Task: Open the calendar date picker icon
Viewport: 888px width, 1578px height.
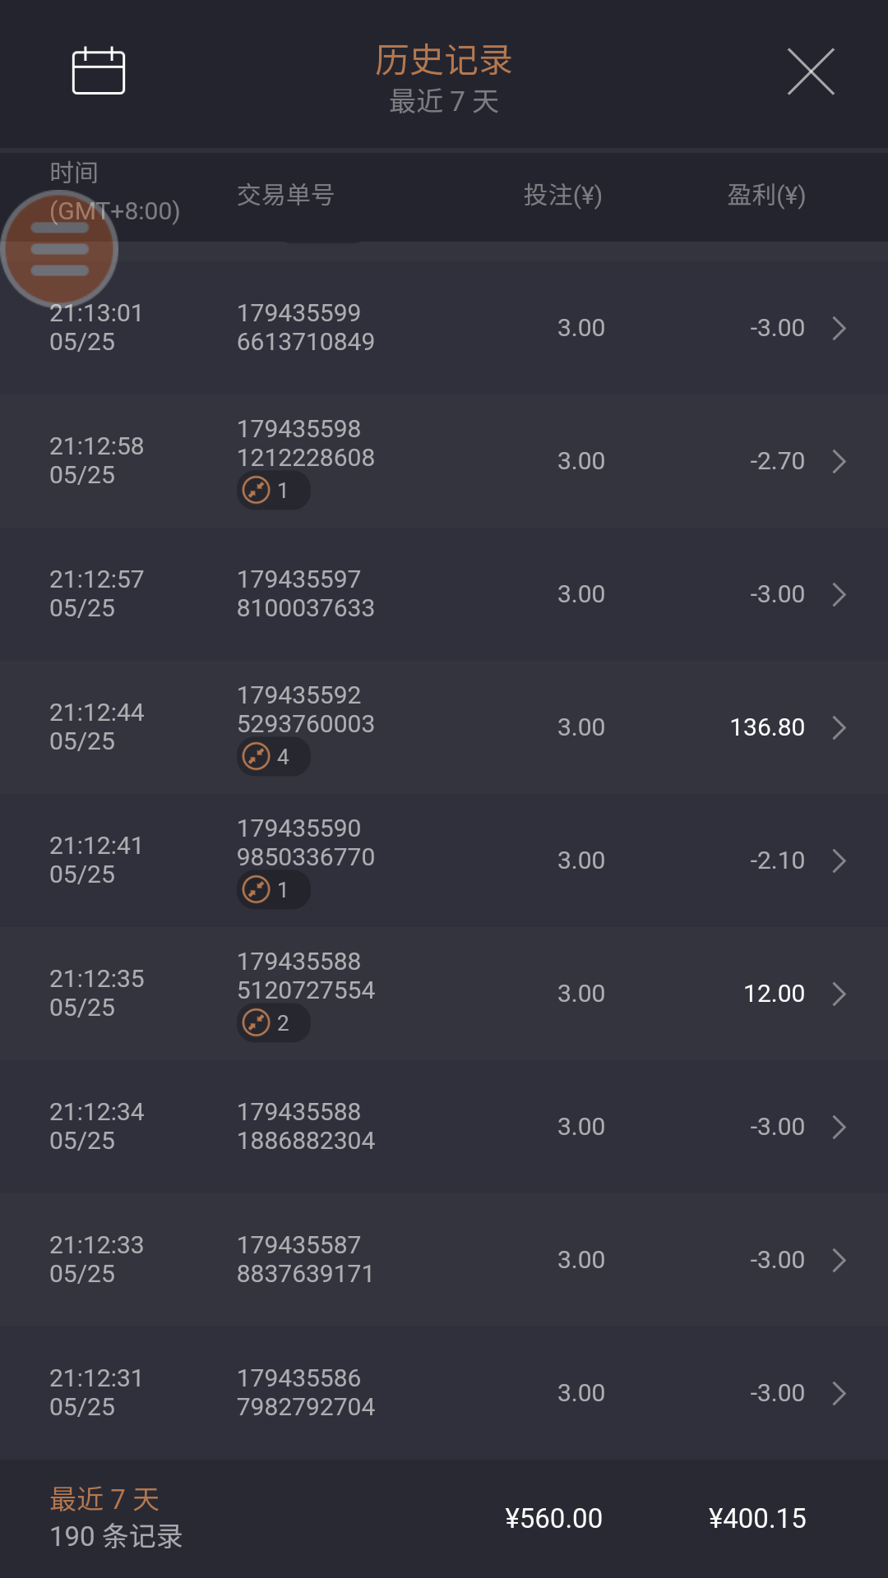Action: click(99, 72)
